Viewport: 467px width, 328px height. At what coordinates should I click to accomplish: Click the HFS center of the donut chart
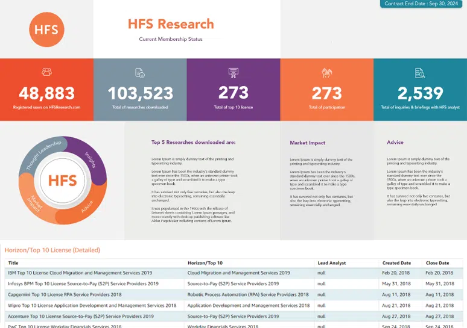pyautogui.click(x=63, y=181)
